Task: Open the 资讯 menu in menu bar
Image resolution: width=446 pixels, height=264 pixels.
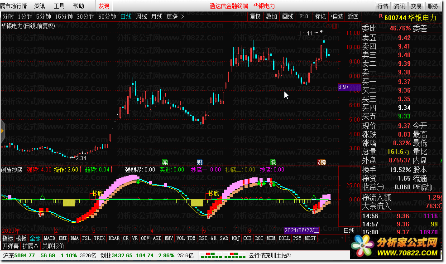Action: 39,6
